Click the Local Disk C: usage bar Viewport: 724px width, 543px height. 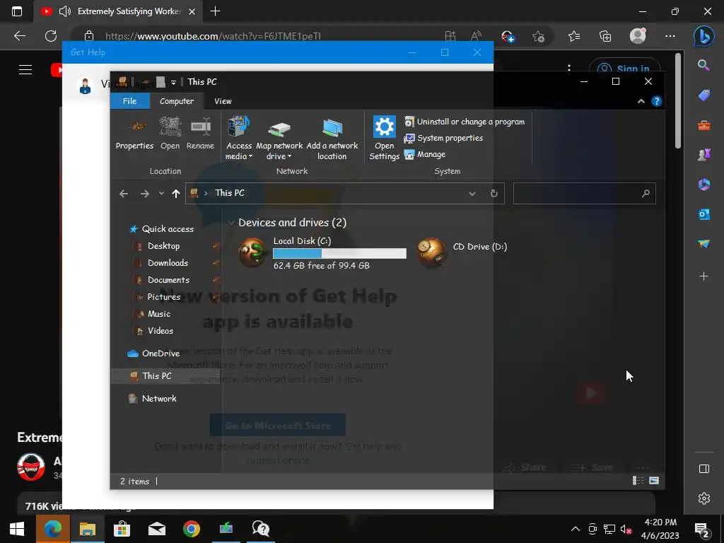pos(339,253)
